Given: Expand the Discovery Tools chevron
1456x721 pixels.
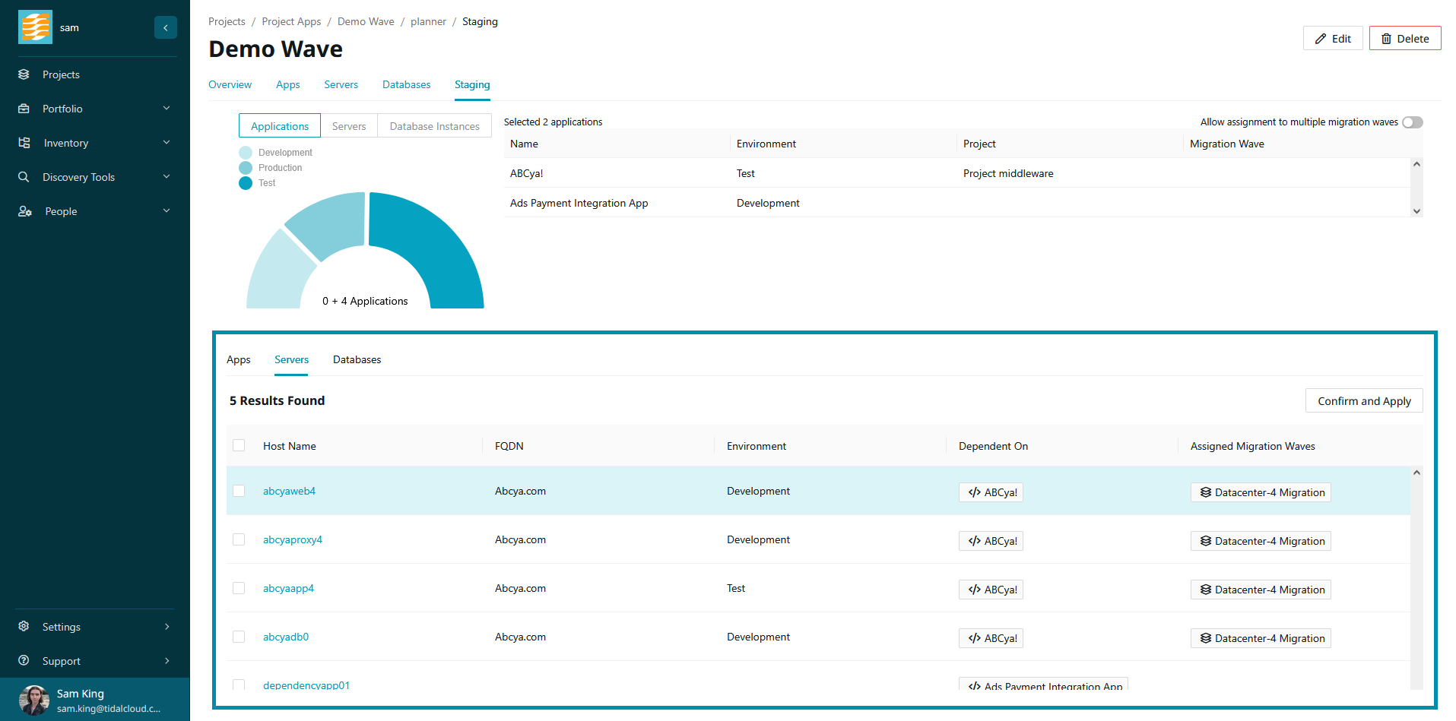Looking at the screenshot, I should (167, 177).
